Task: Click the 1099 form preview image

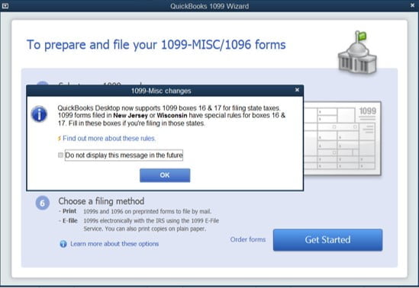Action: [x=343, y=138]
